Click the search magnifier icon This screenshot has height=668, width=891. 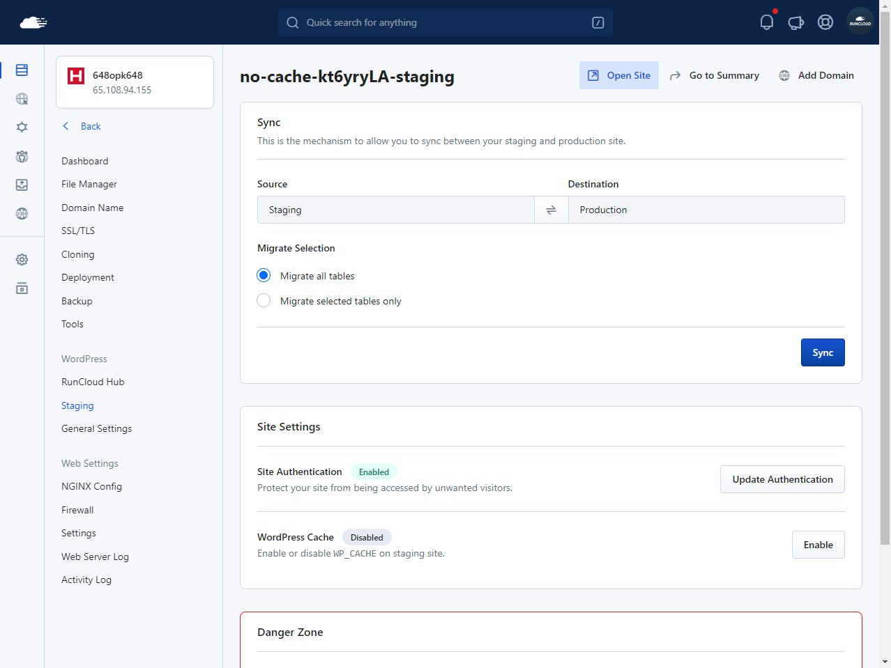[293, 22]
